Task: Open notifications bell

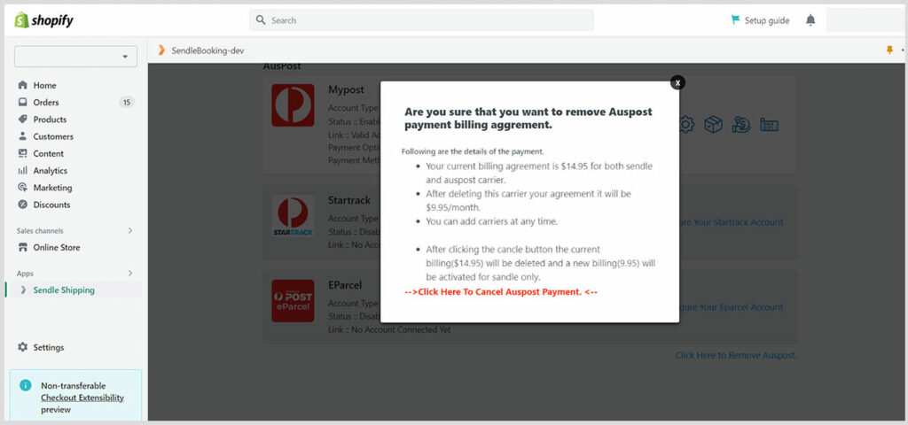Action: pos(810,20)
